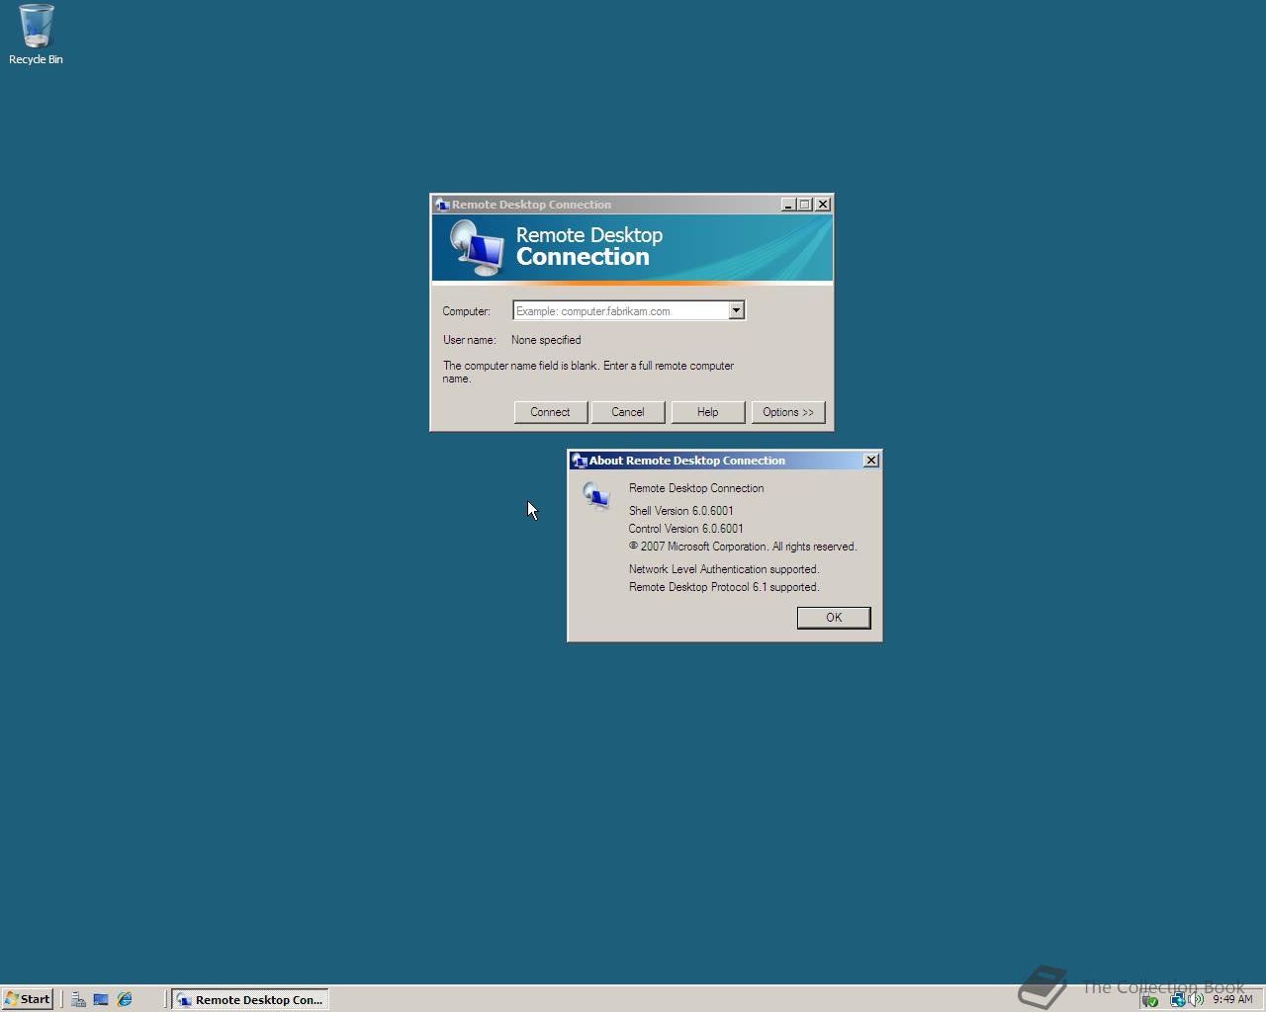Click the 'Control Version 6.0.6001' text

click(x=686, y=529)
